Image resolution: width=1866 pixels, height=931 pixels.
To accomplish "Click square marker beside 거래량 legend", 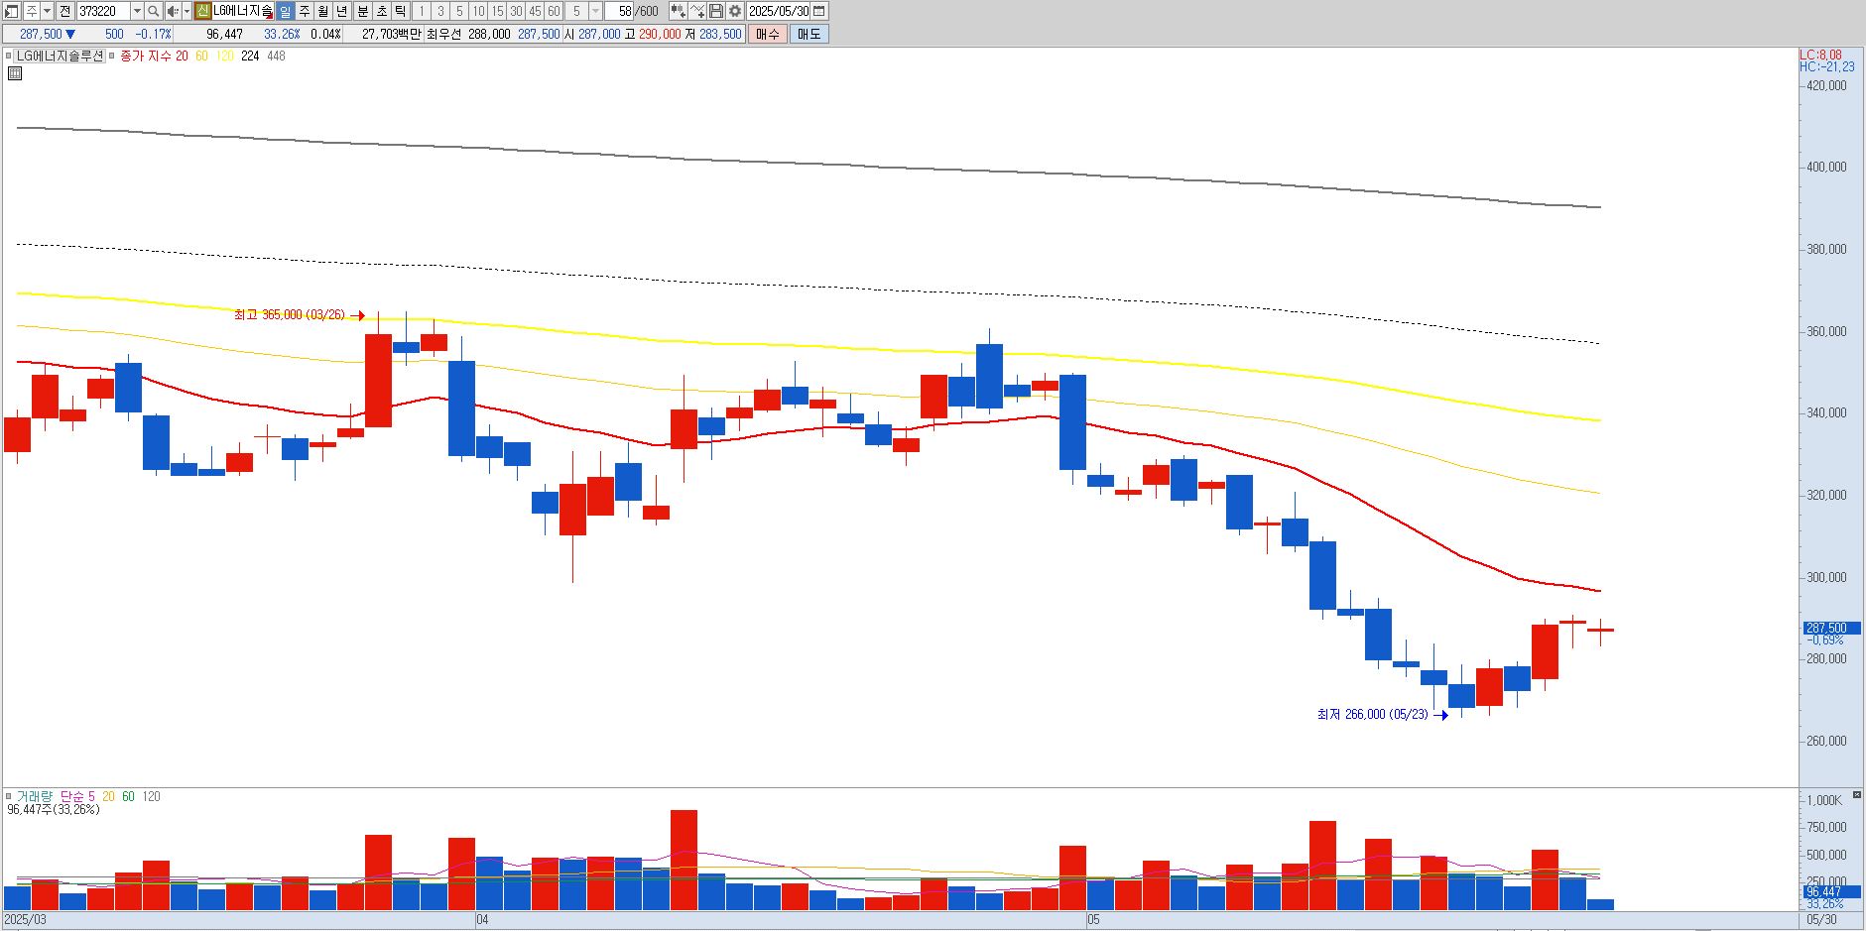I will pyautogui.click(x=9, y=796).
